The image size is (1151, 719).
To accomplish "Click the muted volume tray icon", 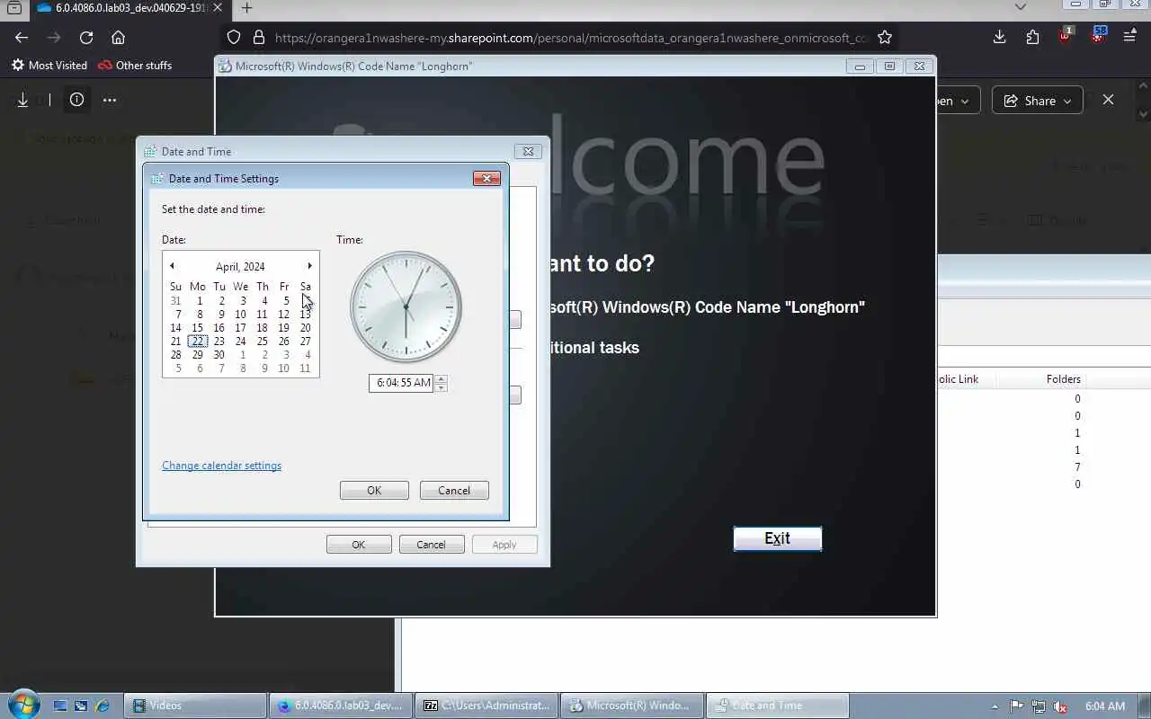I will click(x=1060, y=706).
